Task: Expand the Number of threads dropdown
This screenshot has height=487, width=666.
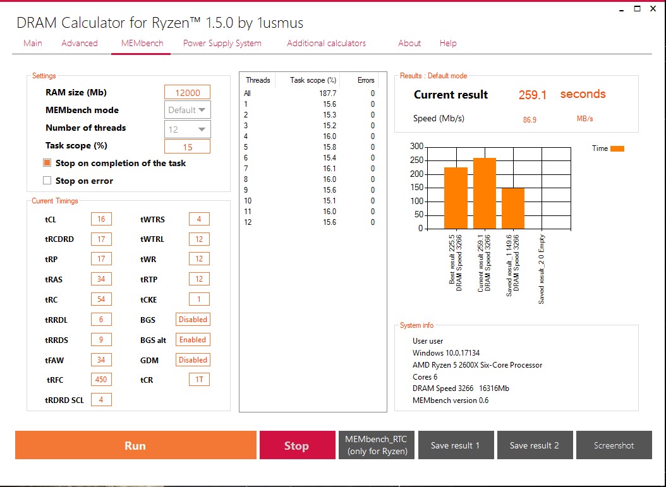Action: [187, 129]
